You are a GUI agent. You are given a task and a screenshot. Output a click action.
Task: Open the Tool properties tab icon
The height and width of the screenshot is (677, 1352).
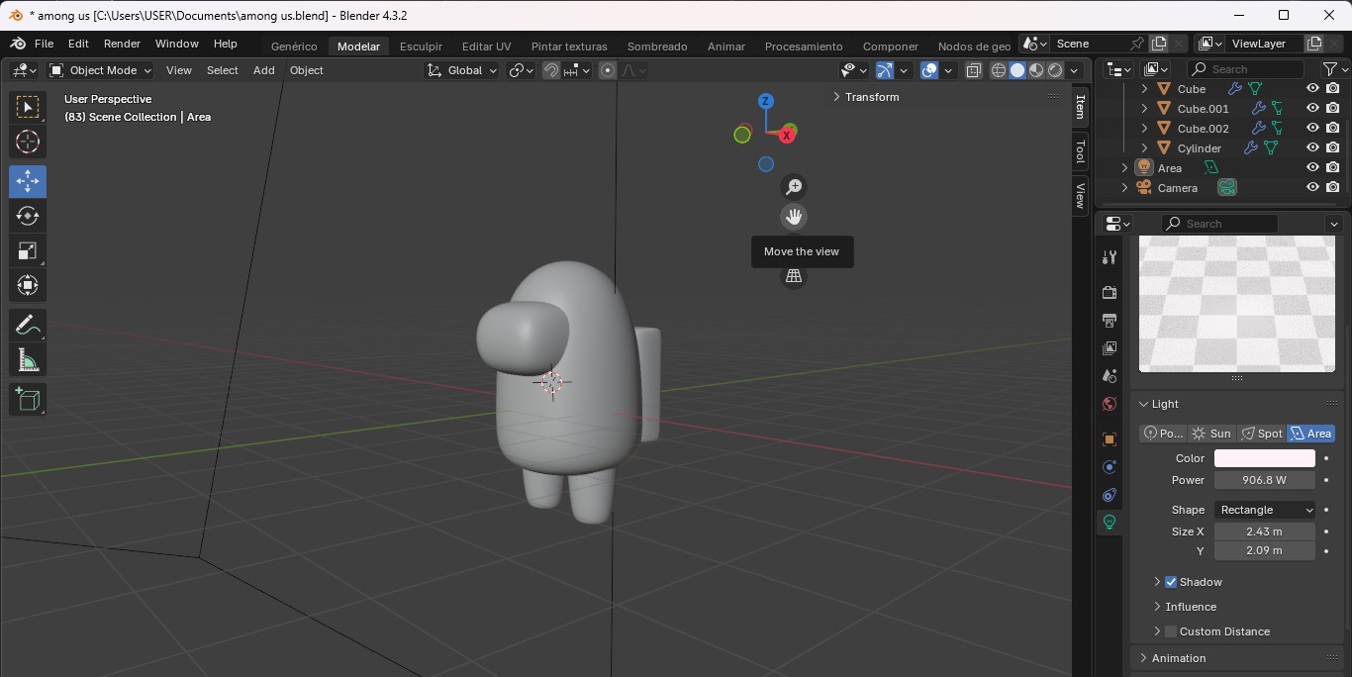point(1110,257)
